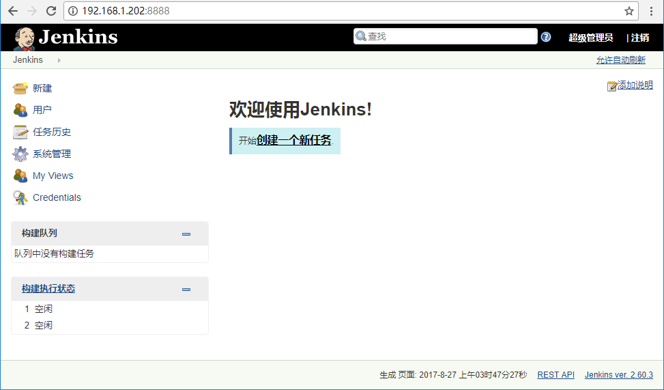This screenshot has height=390, width=664.
Task: Click the text 队列中没有构建任务
Action: (54, 253)
